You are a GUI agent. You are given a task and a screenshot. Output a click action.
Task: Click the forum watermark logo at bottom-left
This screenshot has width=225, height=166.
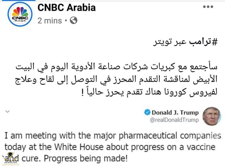pyautogui.click(x=10, y=159)
